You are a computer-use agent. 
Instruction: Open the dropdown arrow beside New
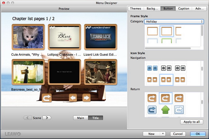click(163, 134)
